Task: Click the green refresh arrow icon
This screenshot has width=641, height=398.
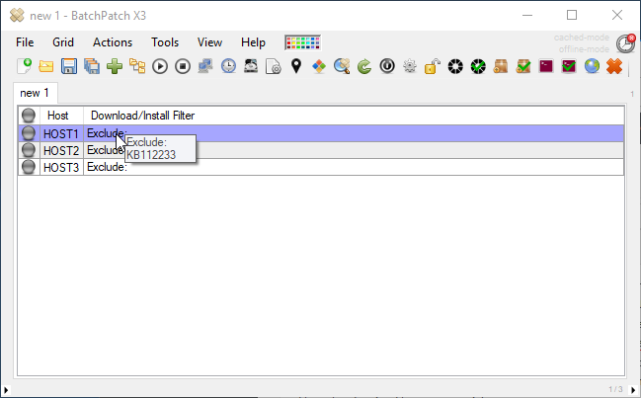Action: click(x=364, y=66)
